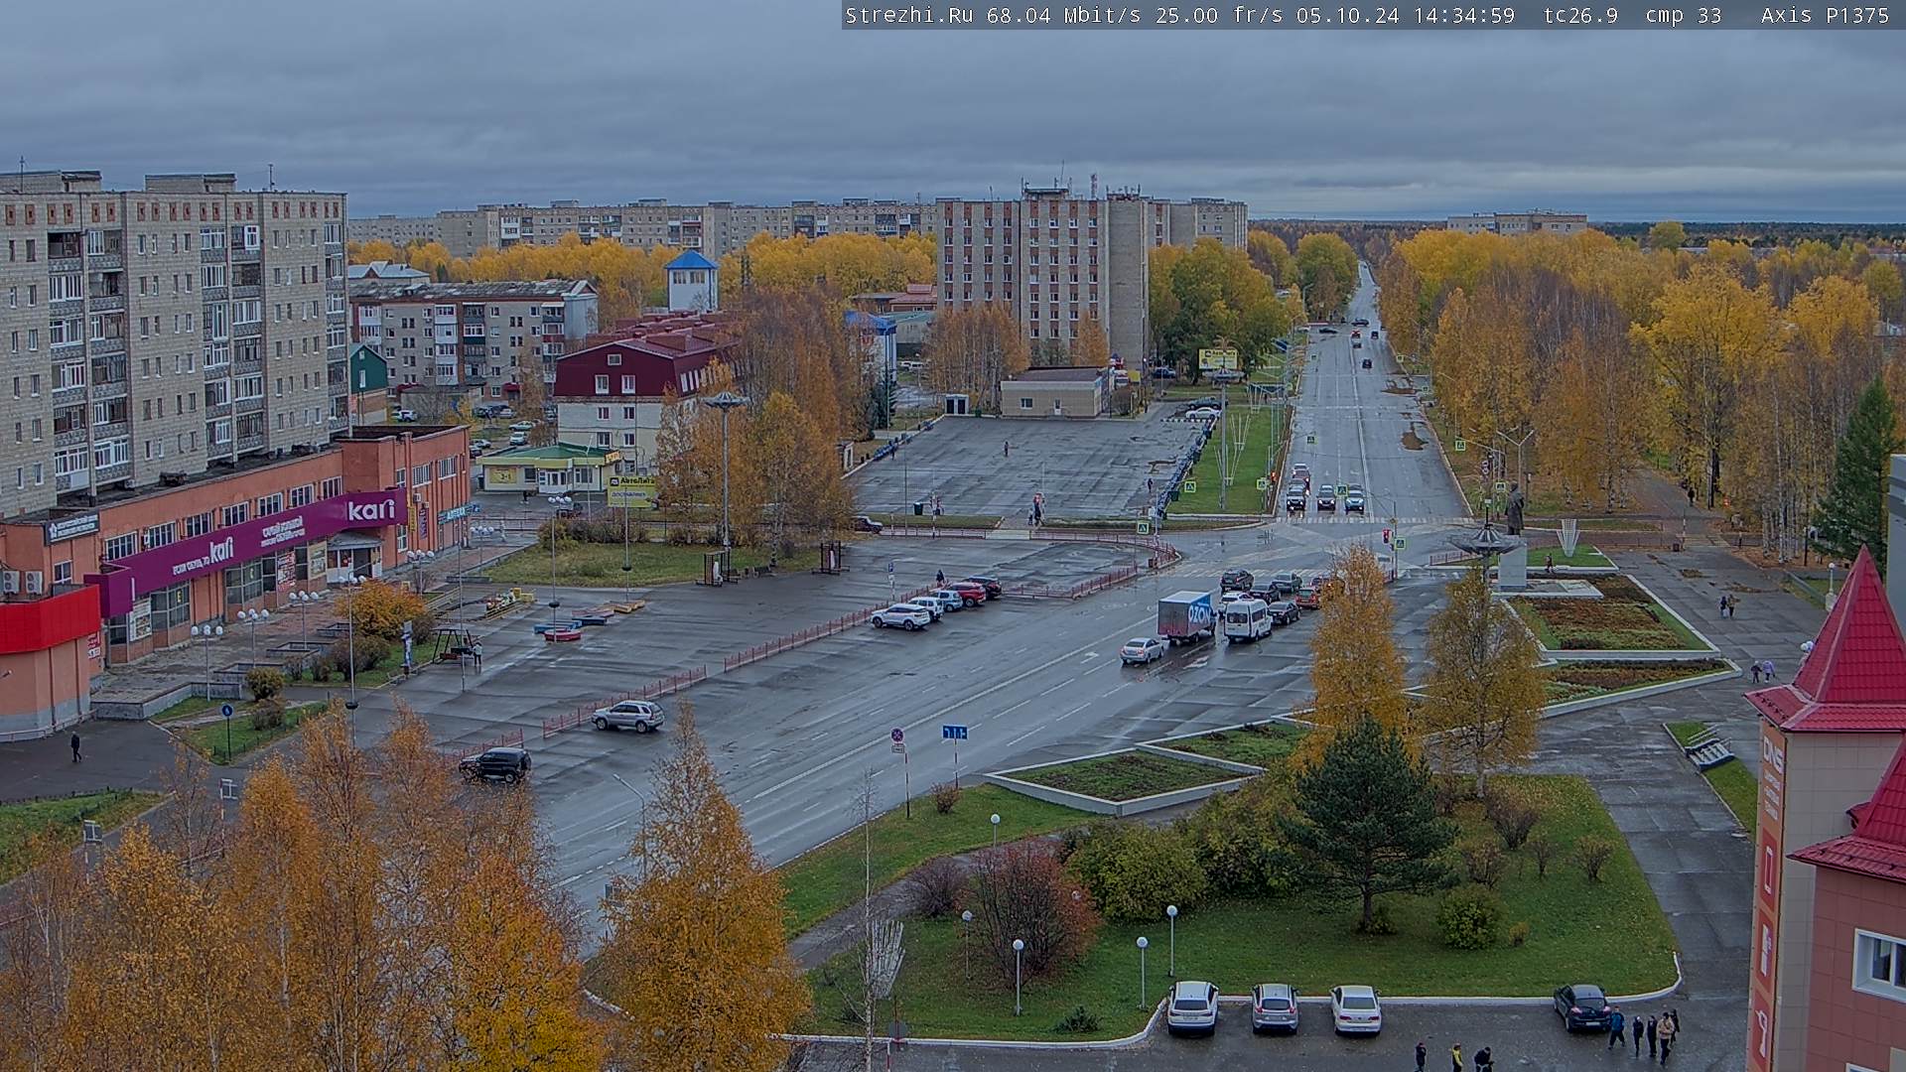The height and width of the screenshot is (1072, 1906).
Task: Select the tc26.9 temperature readout
Action: pos(1580,15)
